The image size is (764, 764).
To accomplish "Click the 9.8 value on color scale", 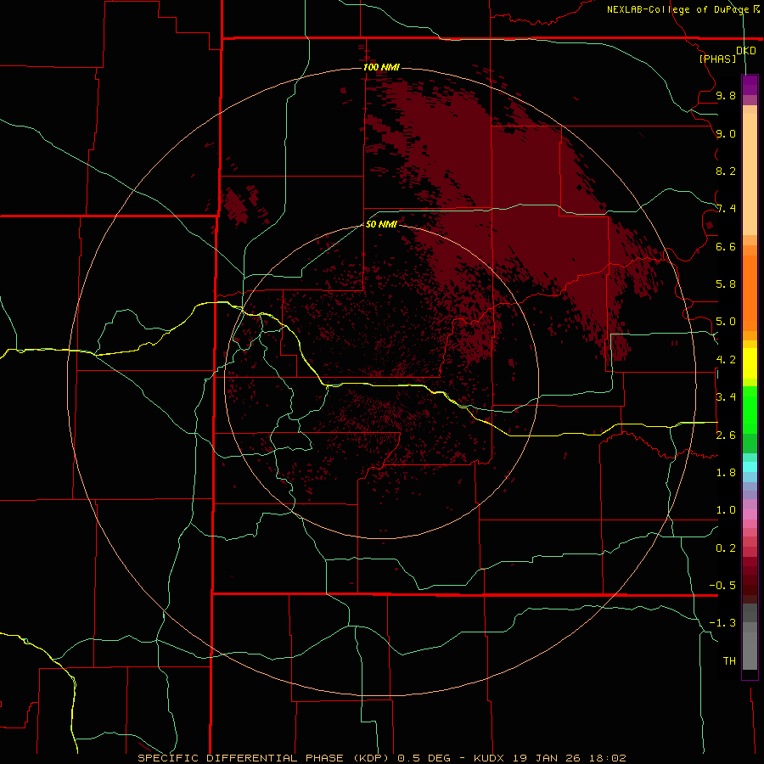I will click(726, 95).
